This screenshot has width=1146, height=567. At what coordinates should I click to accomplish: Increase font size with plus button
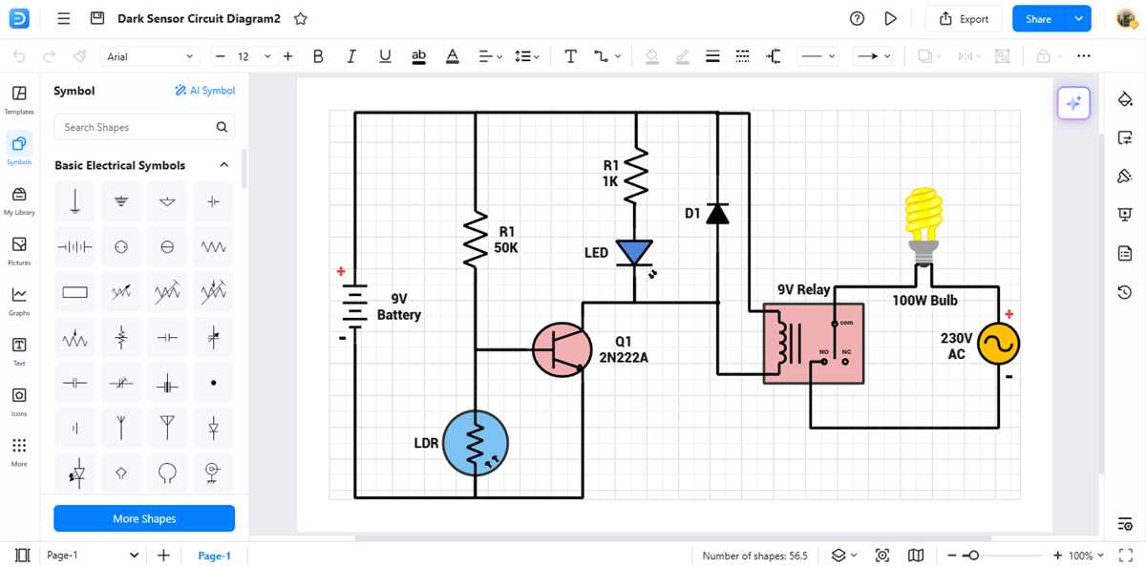point(288,56)
